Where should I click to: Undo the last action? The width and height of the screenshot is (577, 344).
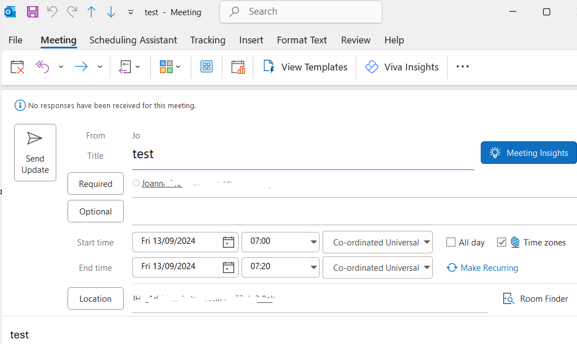click(x=52, y=12)
